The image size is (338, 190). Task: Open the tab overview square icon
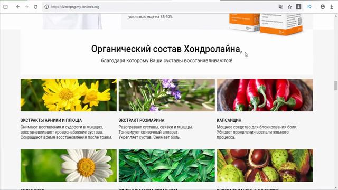click(6, 7)
